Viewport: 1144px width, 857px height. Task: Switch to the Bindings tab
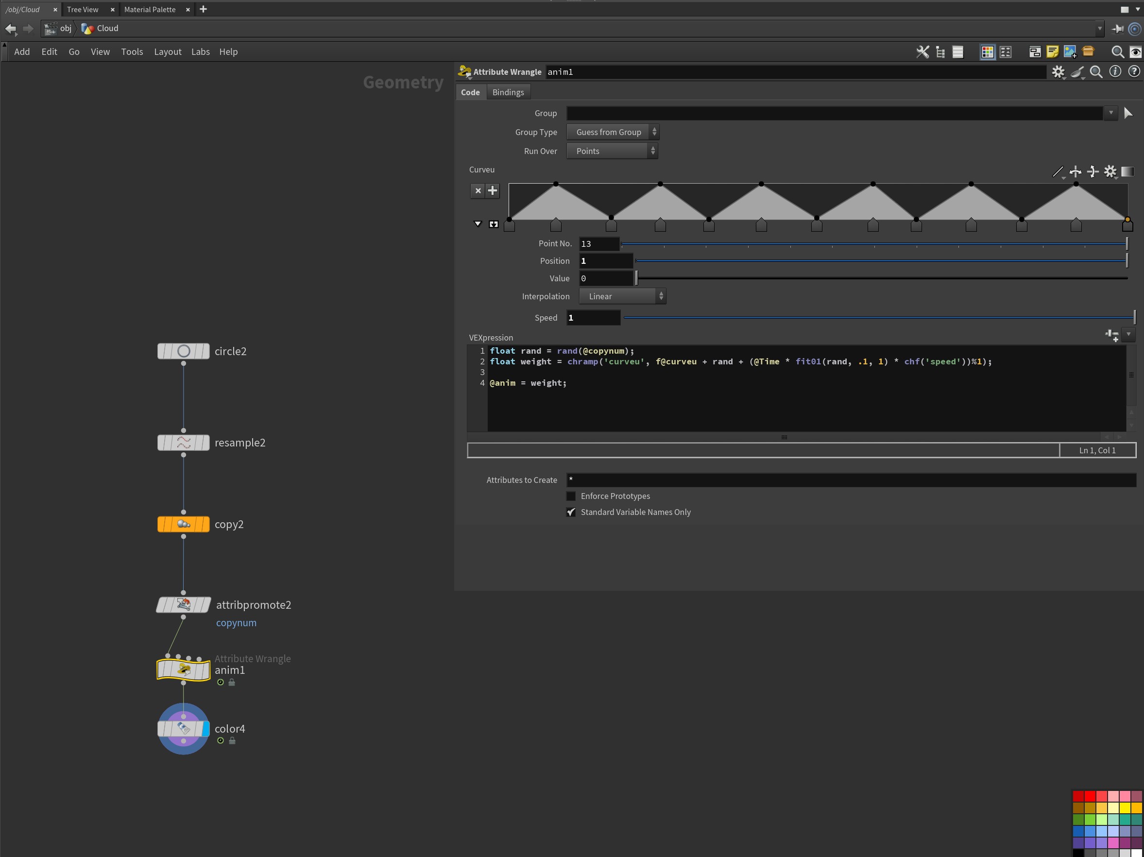tap(508, 92)
